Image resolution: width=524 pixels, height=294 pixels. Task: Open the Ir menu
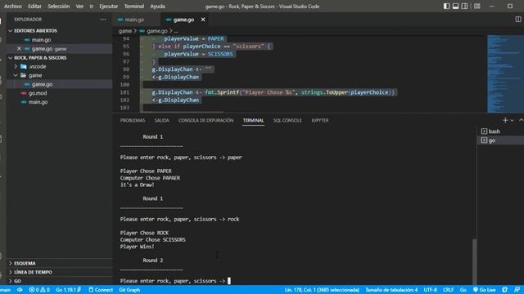[x=91, y=7]
